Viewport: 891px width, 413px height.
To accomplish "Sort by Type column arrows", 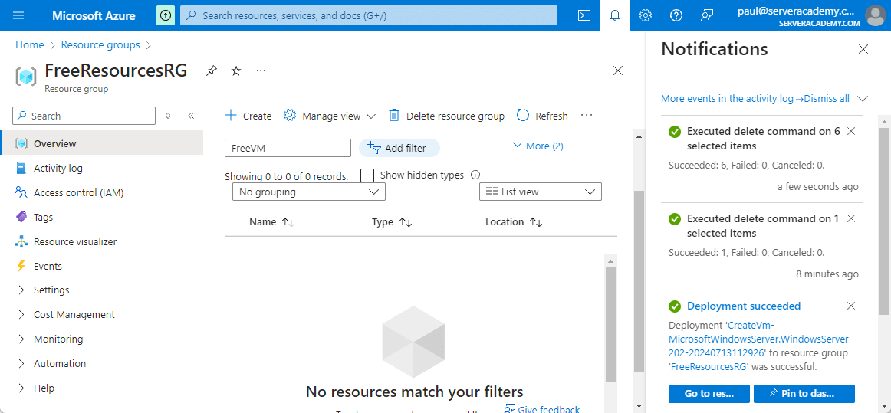I will point(406,222).
